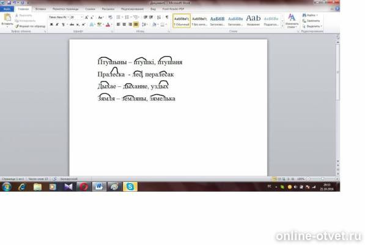Viewport: 365px width, 245px height.
Task: Open the blue Файл tab
Action: (x=7, y=9)
